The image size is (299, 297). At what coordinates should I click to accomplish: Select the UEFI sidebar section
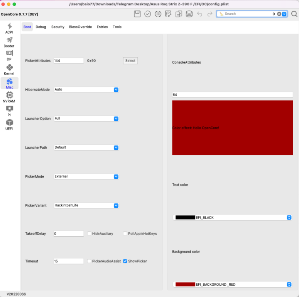9,125
